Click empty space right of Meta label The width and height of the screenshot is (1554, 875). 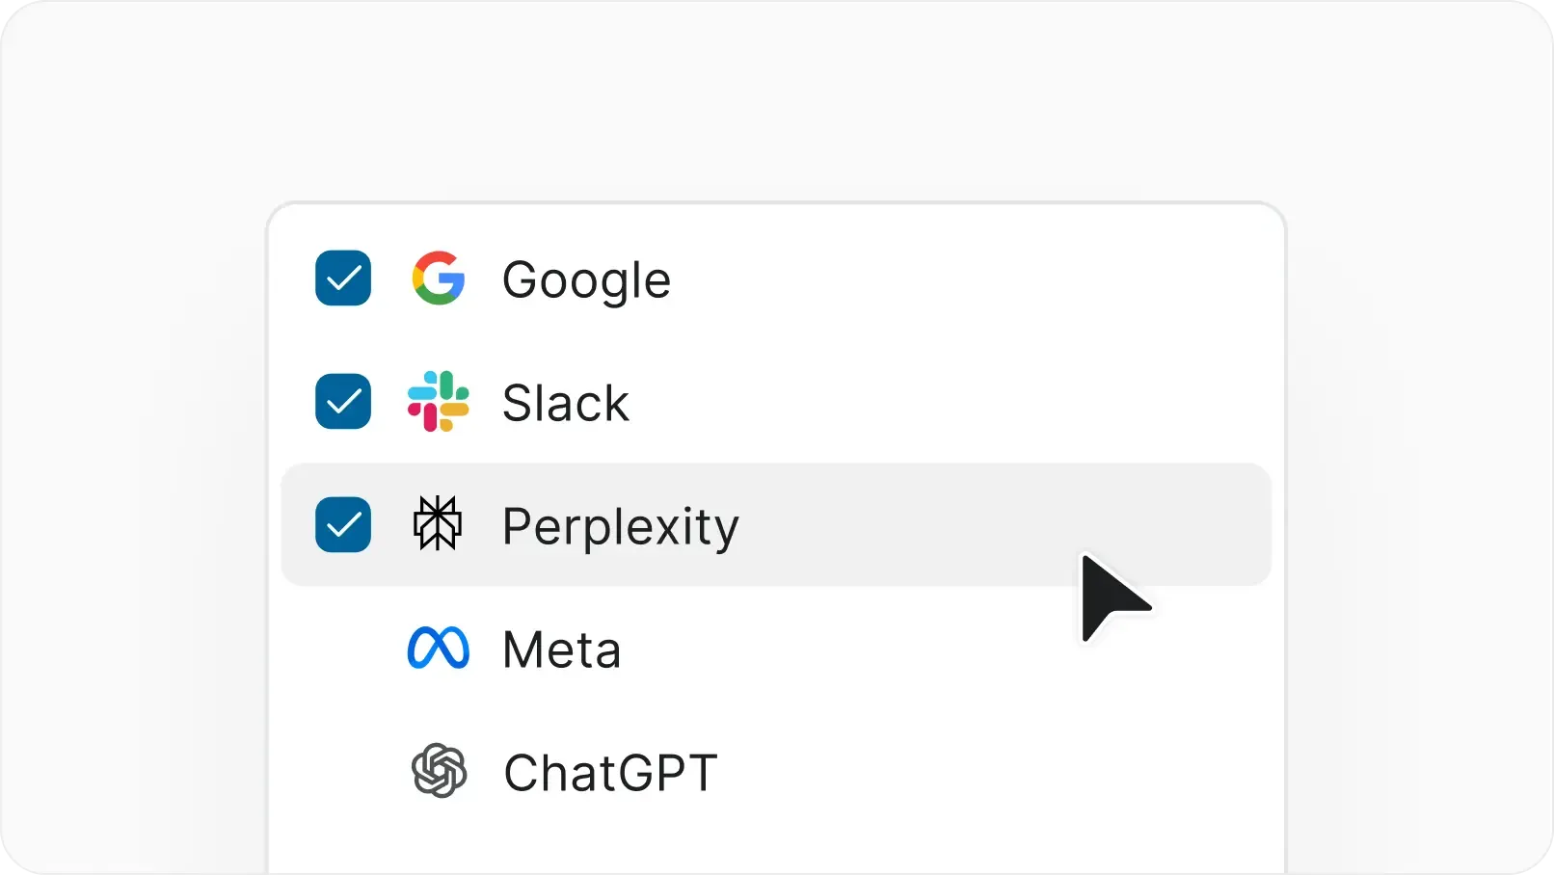click(868, 649)
